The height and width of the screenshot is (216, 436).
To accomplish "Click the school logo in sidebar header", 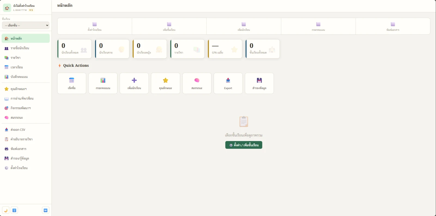I will point(7,8).
